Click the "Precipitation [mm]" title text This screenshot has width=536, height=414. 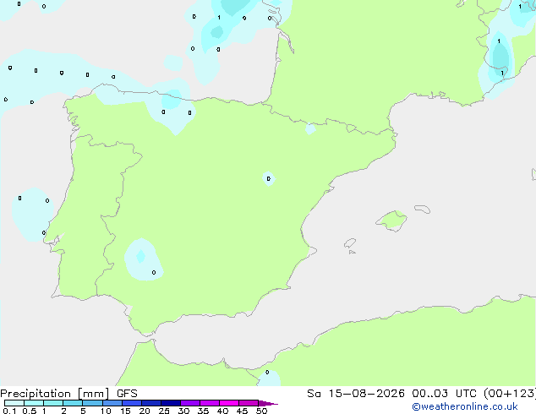(x=55, y=394)
